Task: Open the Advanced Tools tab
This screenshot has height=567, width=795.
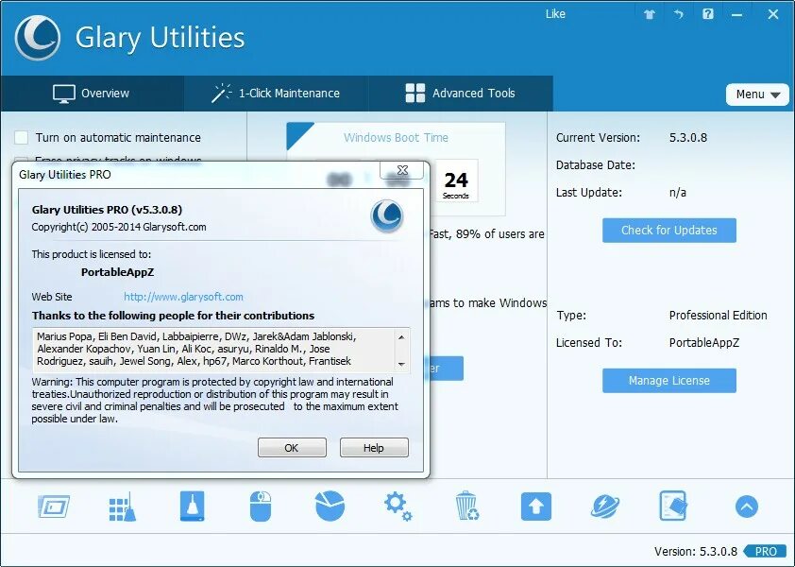Action: coord(461,94)
